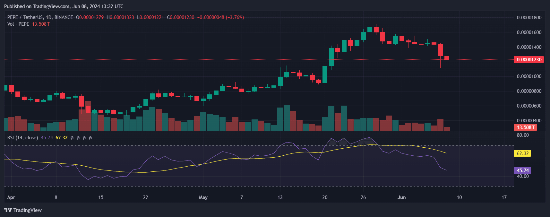Image resolution: width=550 pixels, height=217 pixels.
Task: Click the TradingView logo at the bottom
Action: (x=23, y=210)
